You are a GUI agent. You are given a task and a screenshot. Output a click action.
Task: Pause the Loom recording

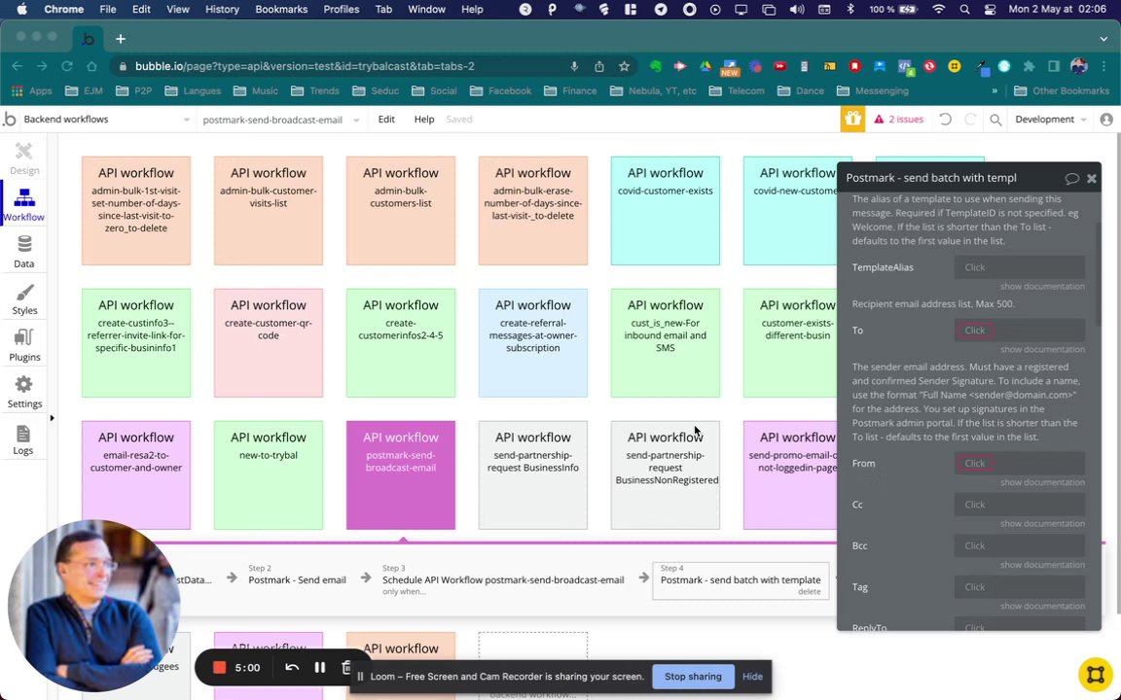pyautogui.click(x=319, y=667)
